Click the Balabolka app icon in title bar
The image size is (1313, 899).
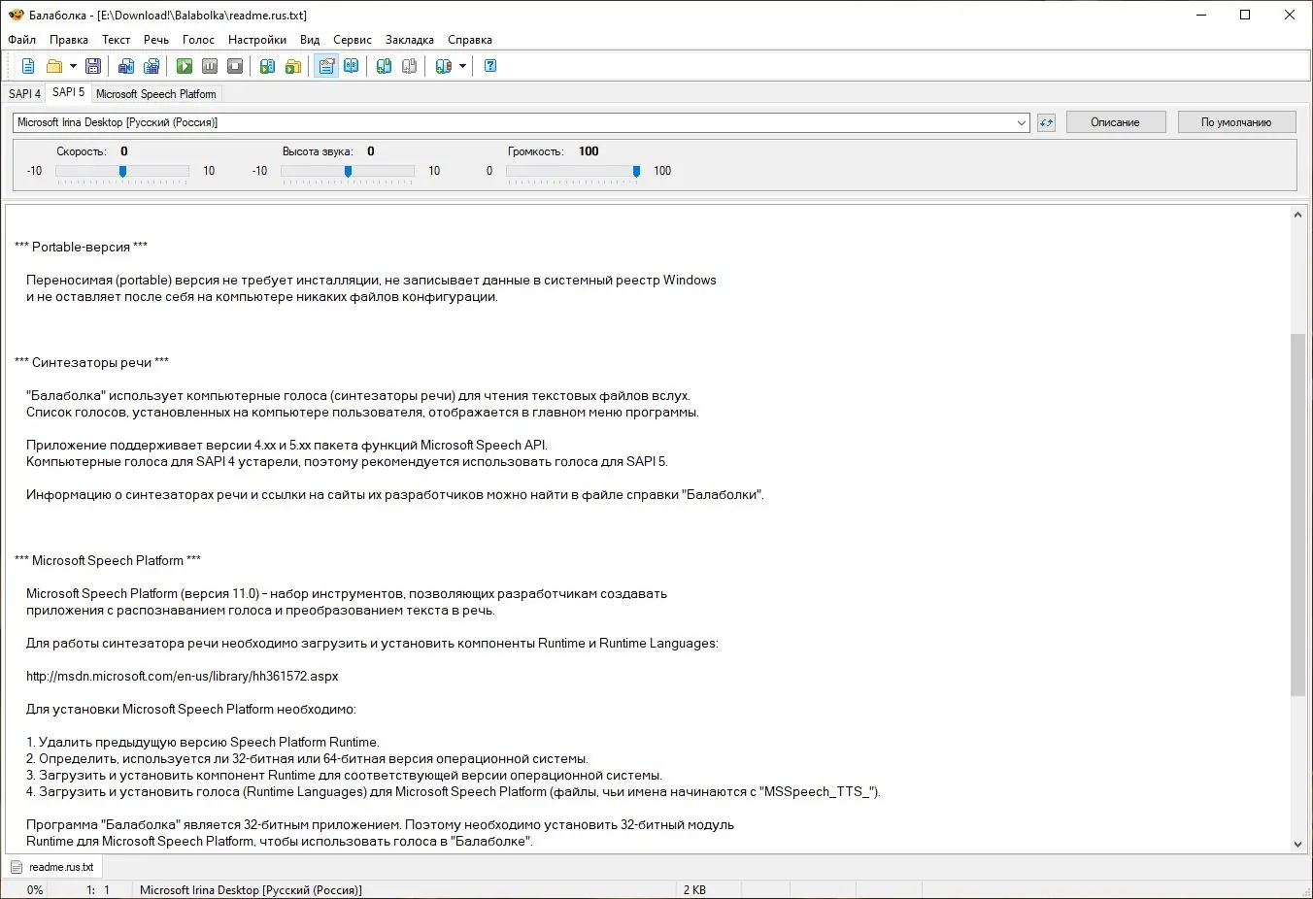(17, 15)
